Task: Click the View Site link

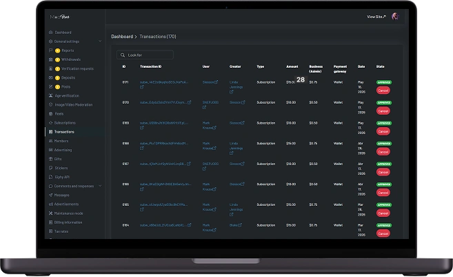Action: [376, 17]
